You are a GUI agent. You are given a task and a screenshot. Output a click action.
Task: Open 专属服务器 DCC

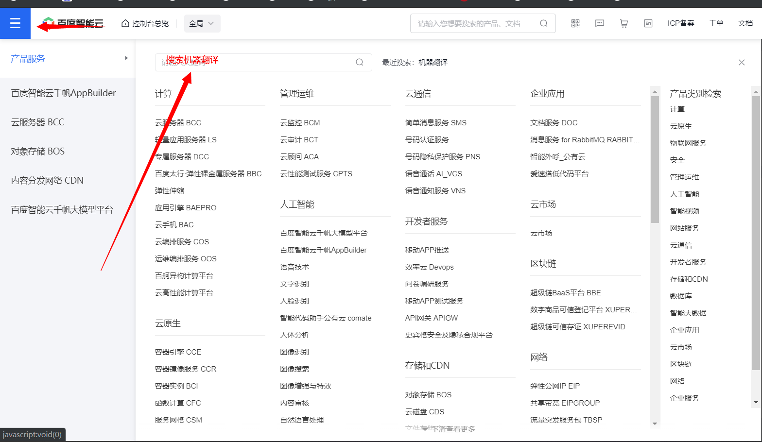[x=182, y=156]
